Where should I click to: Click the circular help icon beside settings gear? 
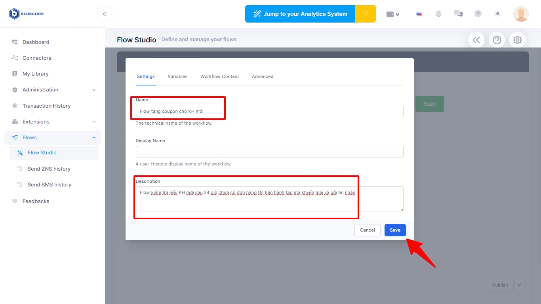coord(497,40)
